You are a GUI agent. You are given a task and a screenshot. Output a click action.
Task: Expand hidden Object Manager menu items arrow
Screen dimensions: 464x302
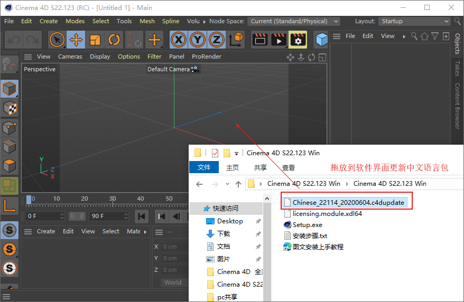404,36
